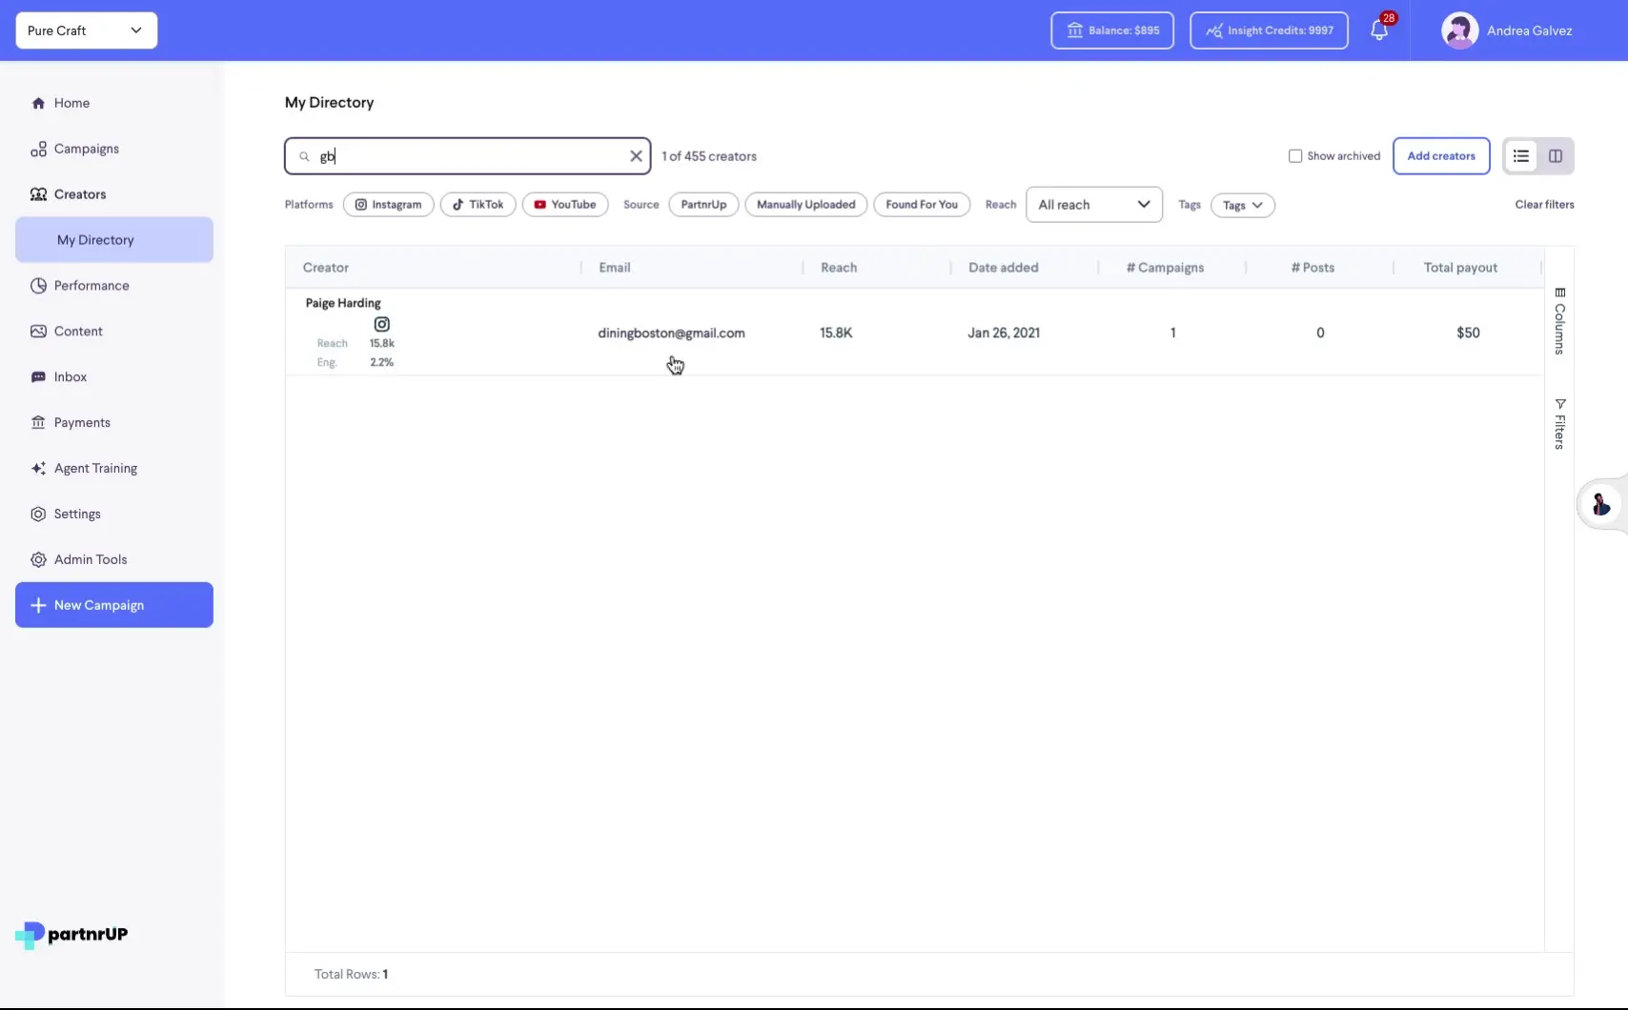Toggle the Found For You source filter

coord(922,205)
